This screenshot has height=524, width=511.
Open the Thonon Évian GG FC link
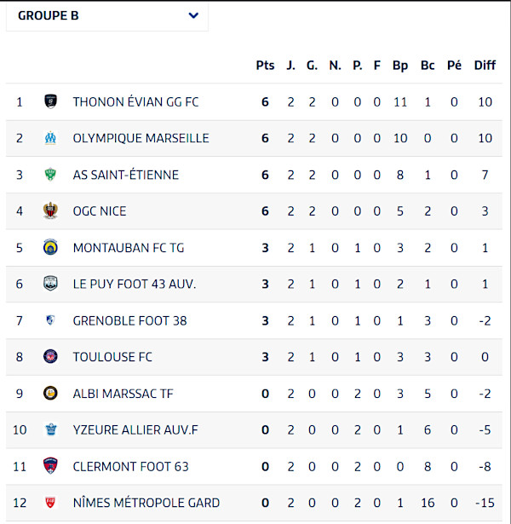coord(135,101)
